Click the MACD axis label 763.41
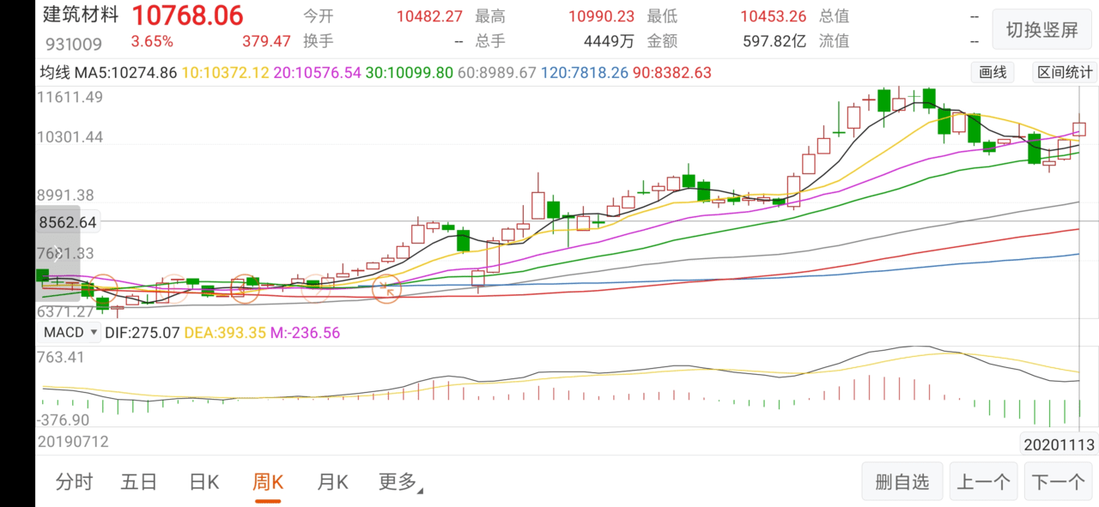The image size is (1099, 507). tap(61, 357)
